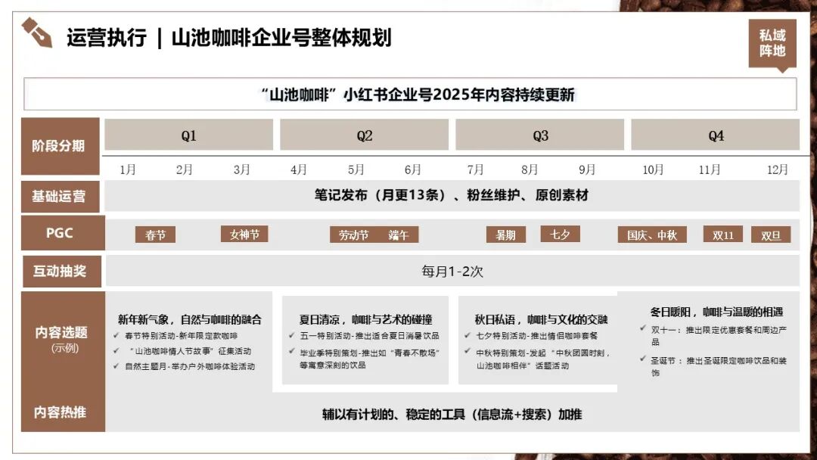Select the 6月 month label
Viewport: 817px width, 460px height.
pyautogui.click(x=413, y=169)
